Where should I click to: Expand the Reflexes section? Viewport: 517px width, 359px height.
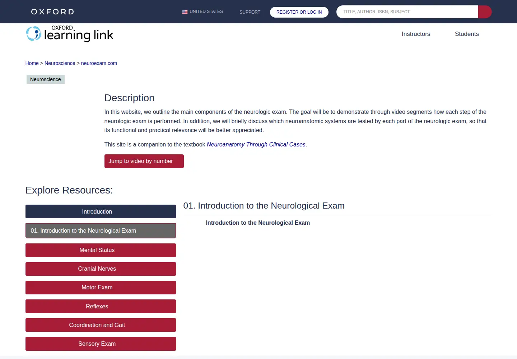[x=101, y=306]
